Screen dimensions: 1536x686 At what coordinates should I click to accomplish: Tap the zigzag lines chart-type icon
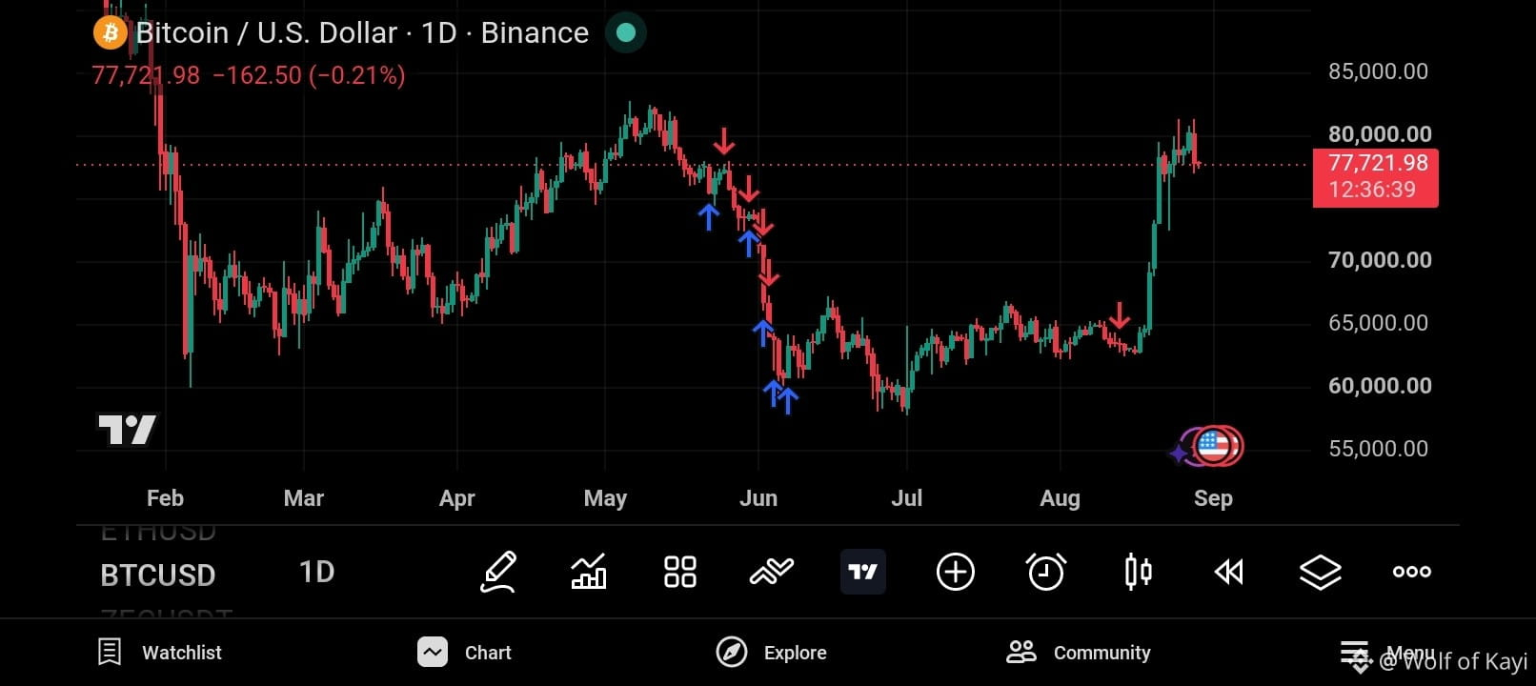coord(772,572)
